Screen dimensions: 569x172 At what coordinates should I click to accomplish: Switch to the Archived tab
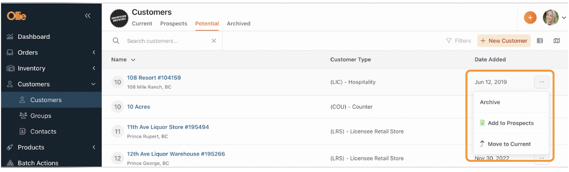(239, 24)
